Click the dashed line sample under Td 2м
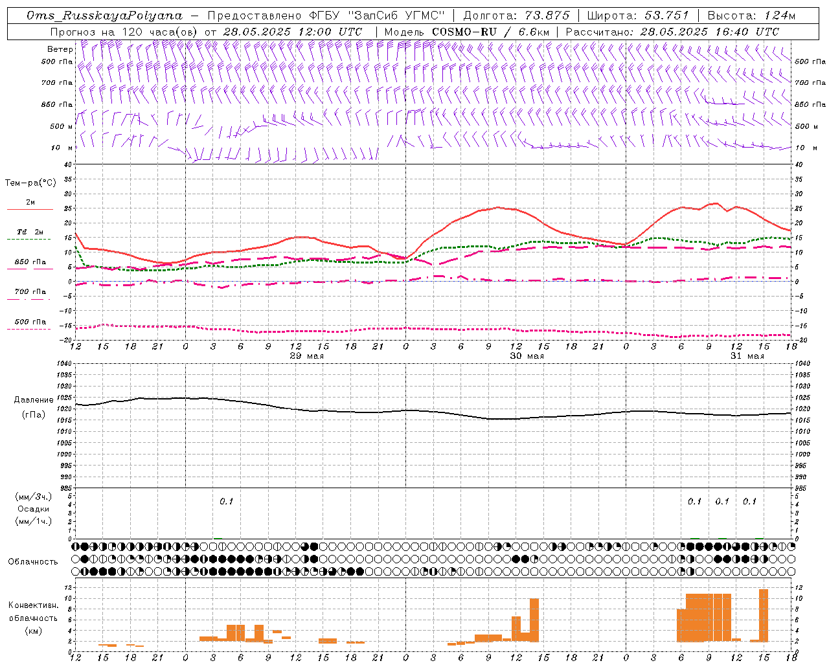The height and width of the screenshot is (663, 829). click(28, 240)
